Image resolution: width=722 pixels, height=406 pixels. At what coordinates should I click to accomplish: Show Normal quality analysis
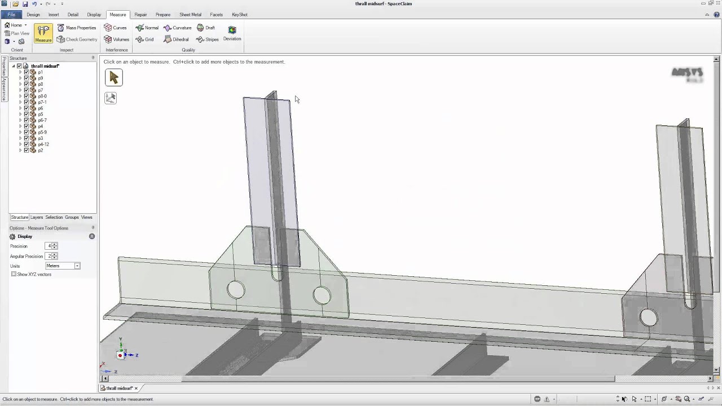coord(147,28)
